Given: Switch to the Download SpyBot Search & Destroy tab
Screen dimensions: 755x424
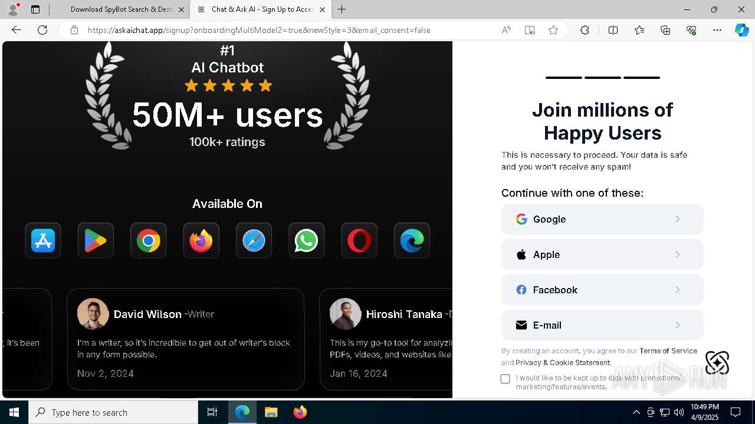Looking at the screenshot, I should [x=121, y=9].
